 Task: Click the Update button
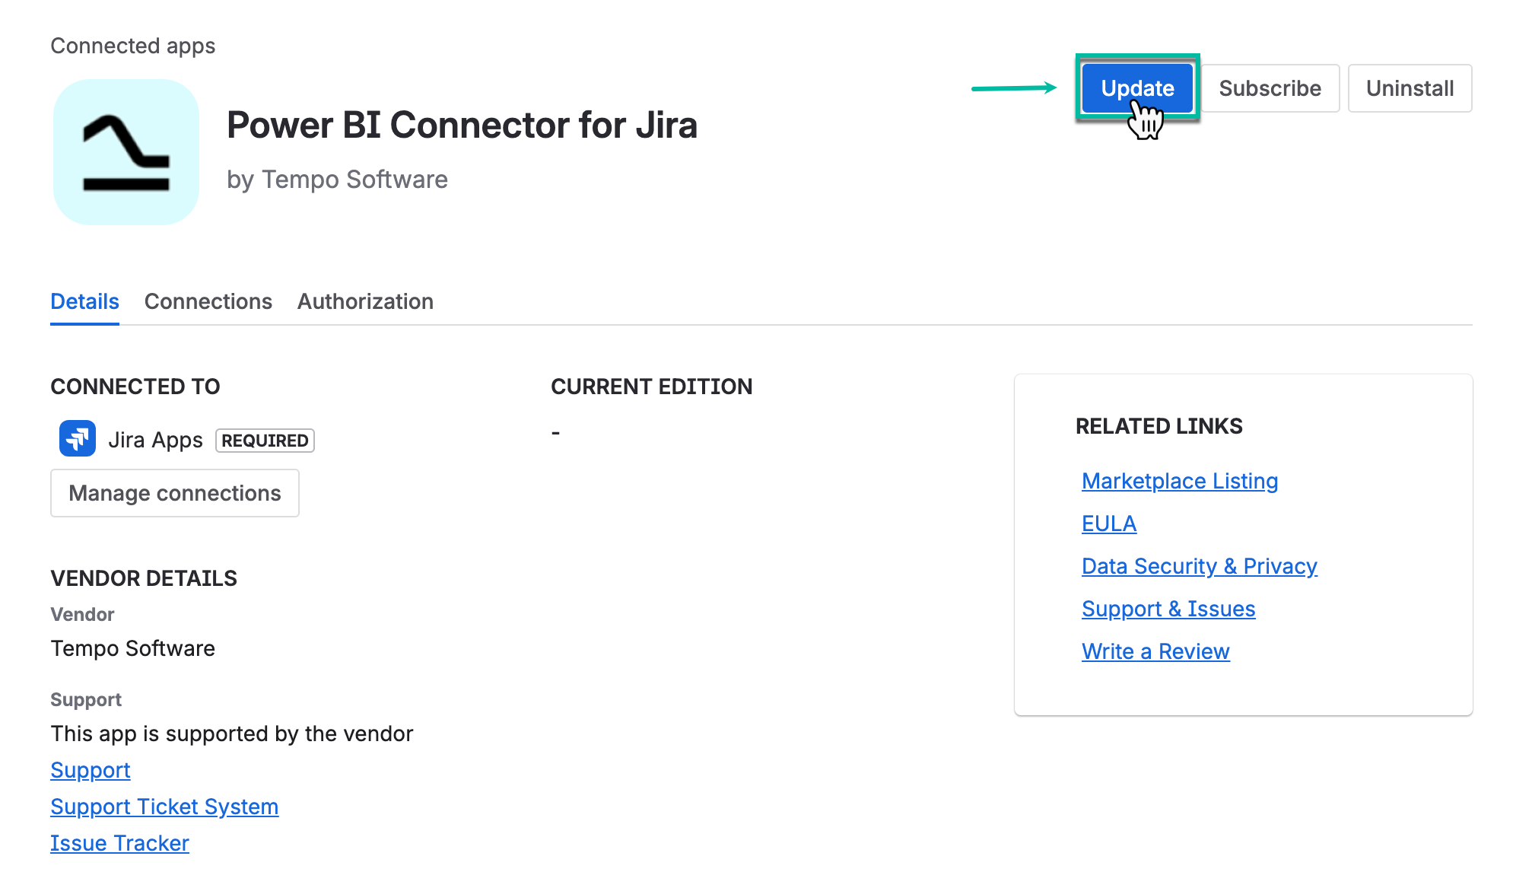click(1137, 88)
